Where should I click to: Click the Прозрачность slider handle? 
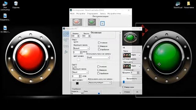pyautogui.click(x=124, y=82)
